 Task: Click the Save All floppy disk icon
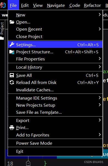click(12, 75)
